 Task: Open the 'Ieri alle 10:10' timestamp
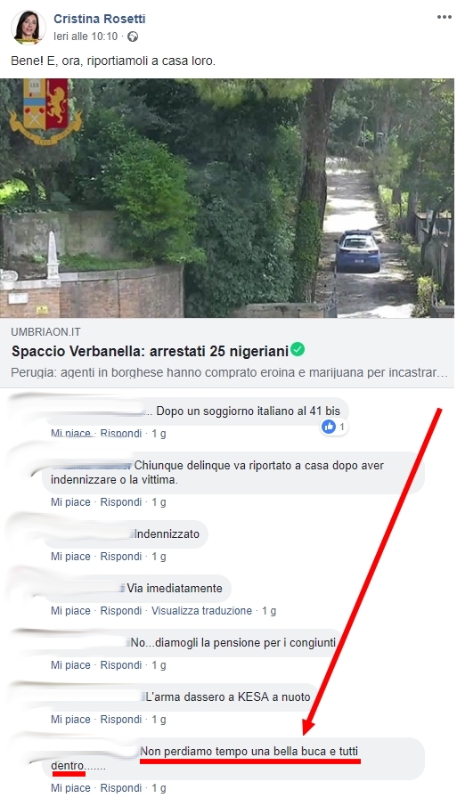(86, 37)
